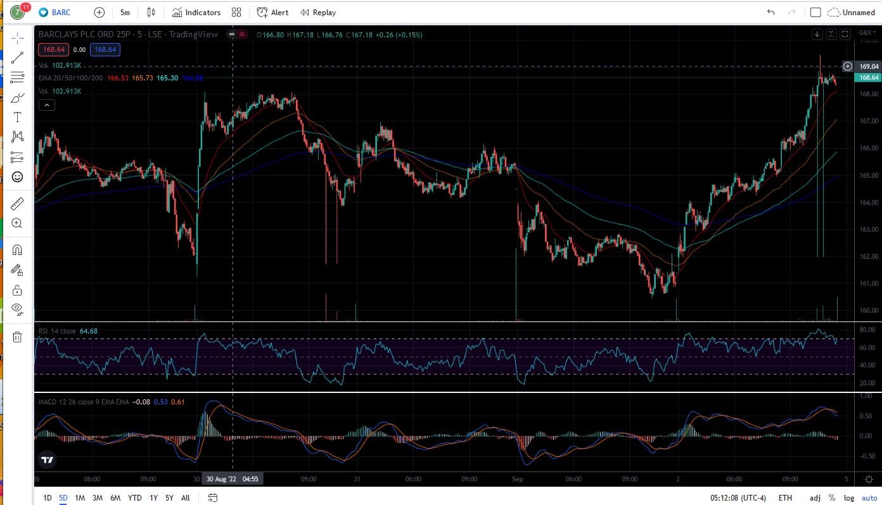Toggle magnet mode for drawings

click(17, 250)
